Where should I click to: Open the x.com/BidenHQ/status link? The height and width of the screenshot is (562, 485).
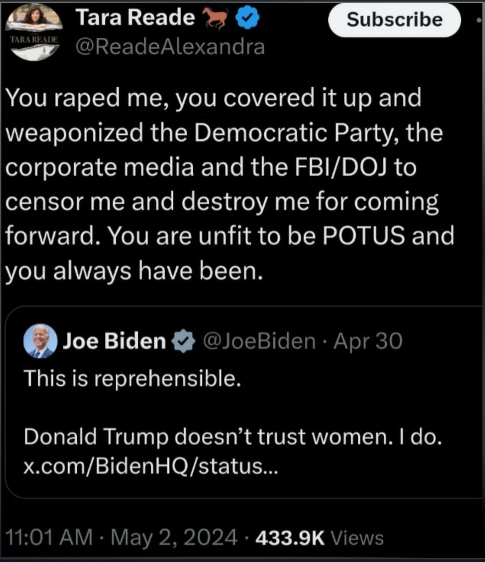pyautogui.click(x=151, y=467)
